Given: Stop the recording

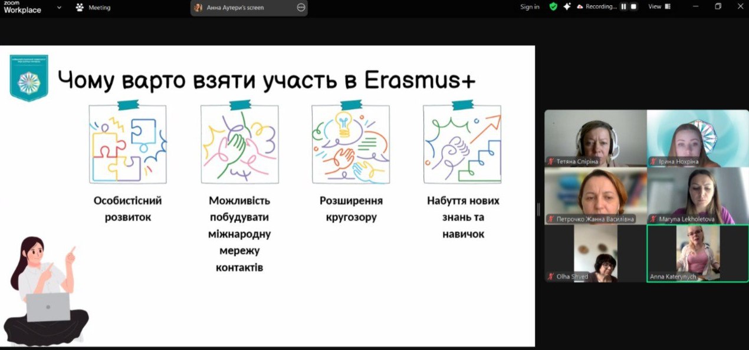Looking at the screenshot, I should click(x=633, y=6).
